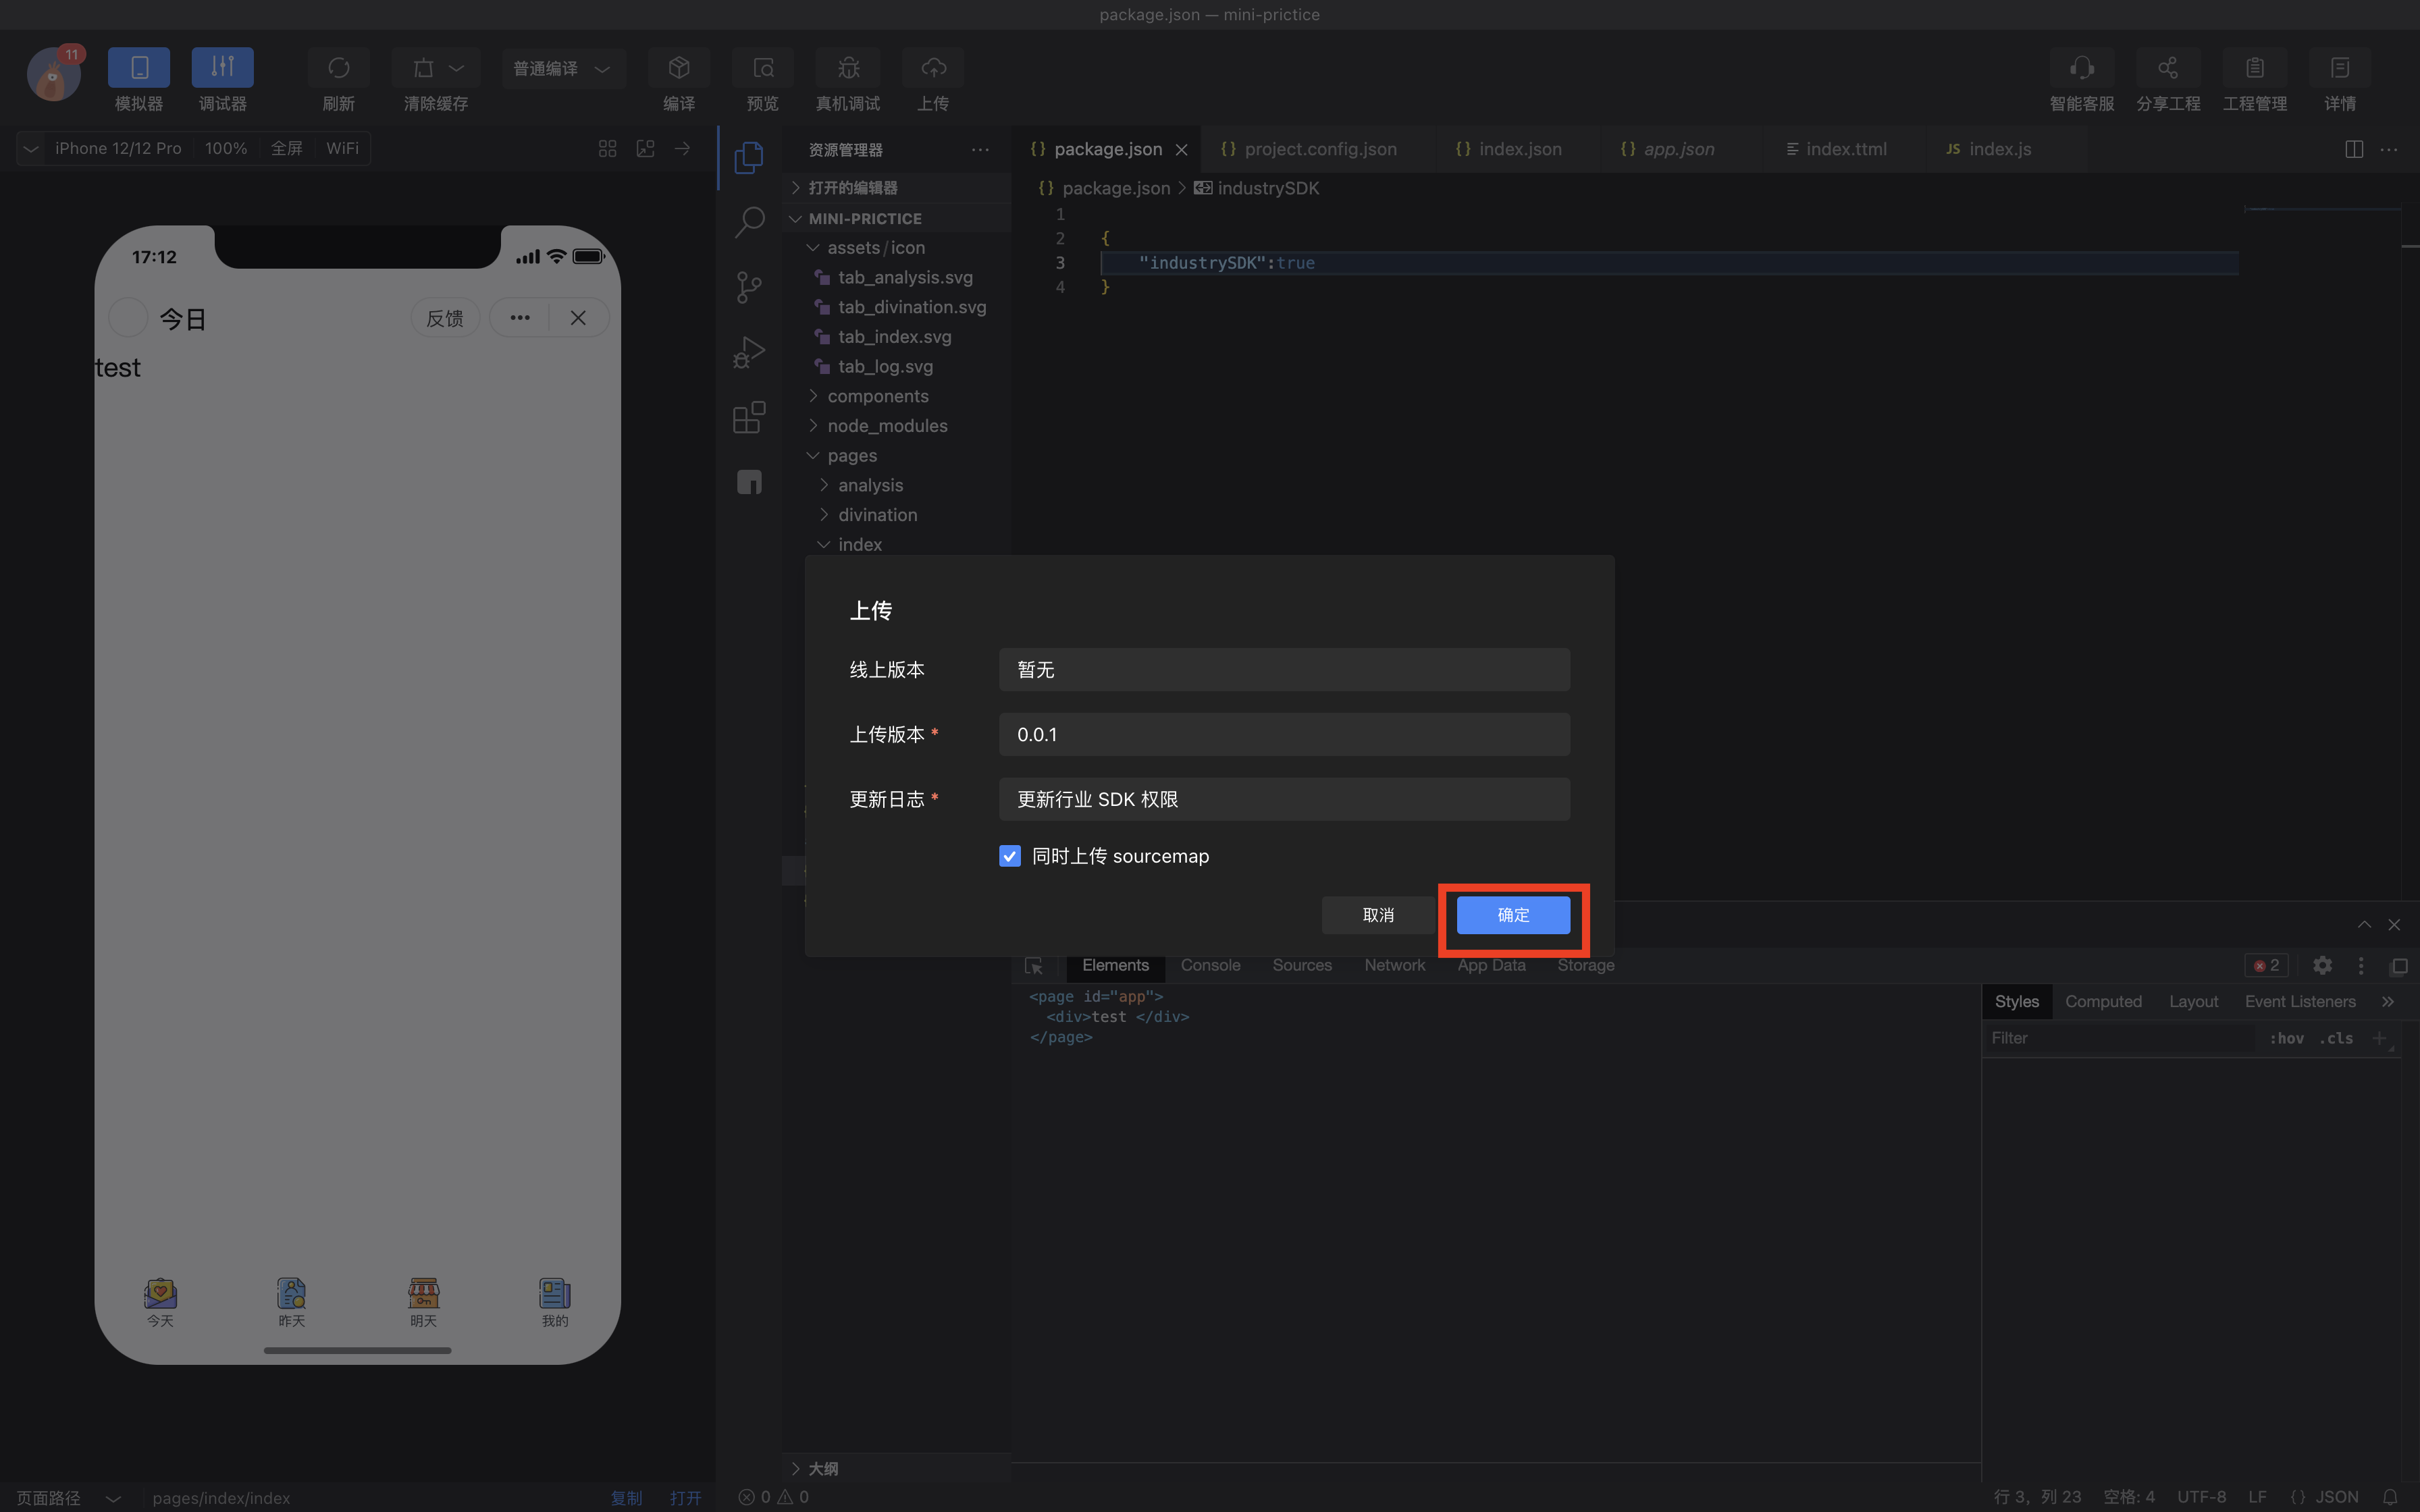Click the 全屏 fullscreen option
Viewport: 2420px width, 1512px height.
point(287,148)
